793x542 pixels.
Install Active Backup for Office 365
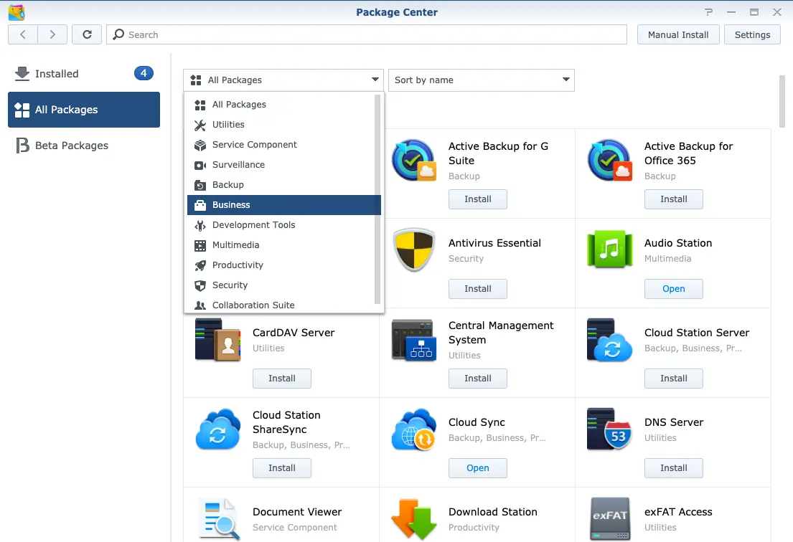point(674,199)
